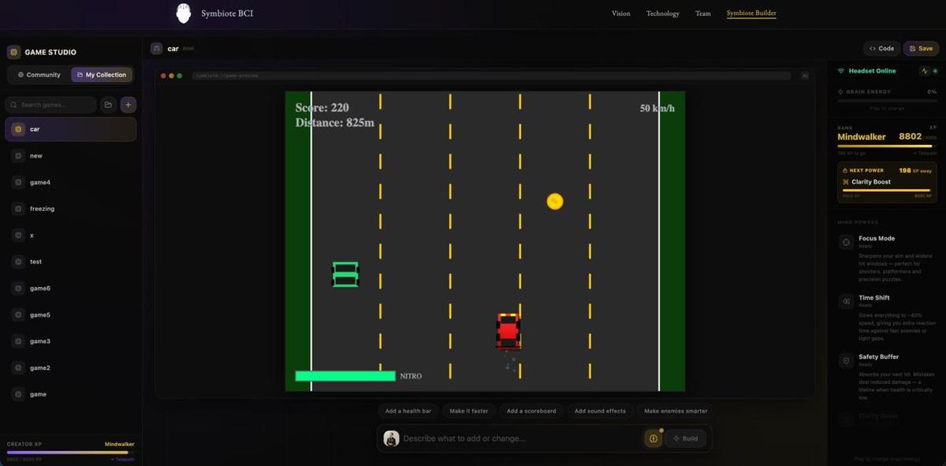Switch to the Community tab
Image resolution: width=946 pixels, height=466 pixels.
39,75
